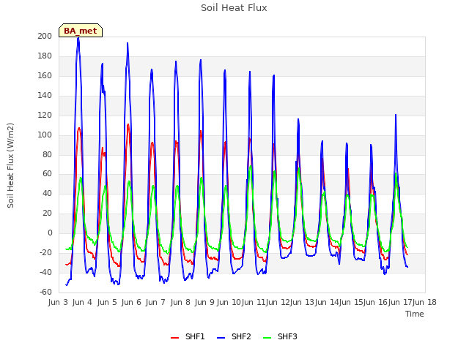Click the highest blue SHF2 peak near Jun 4

click(78, 38)
